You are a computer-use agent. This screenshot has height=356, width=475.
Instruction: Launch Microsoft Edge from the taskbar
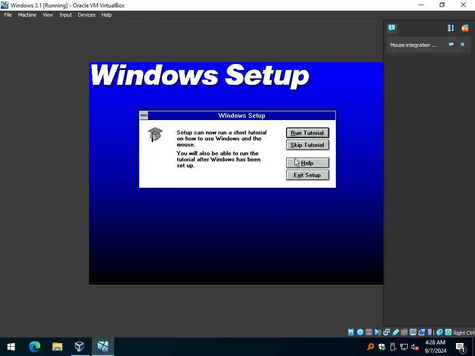(34, 347)
